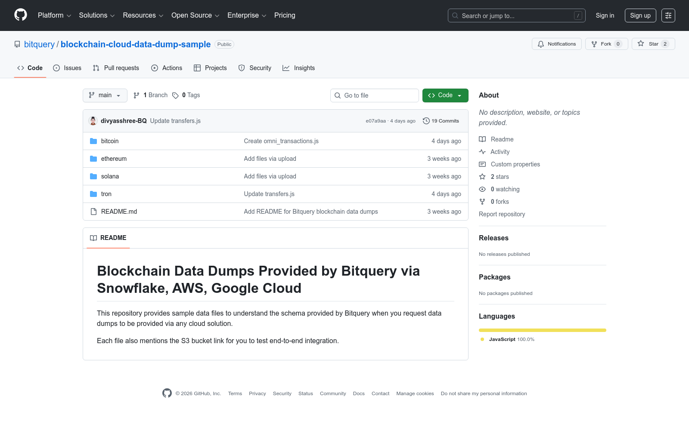Click the Sign in link
Screen dimensions: 689x430
pos(605,15)
